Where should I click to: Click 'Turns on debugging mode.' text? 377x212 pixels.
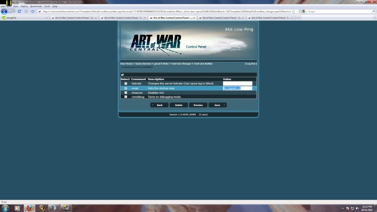point(164,97)
